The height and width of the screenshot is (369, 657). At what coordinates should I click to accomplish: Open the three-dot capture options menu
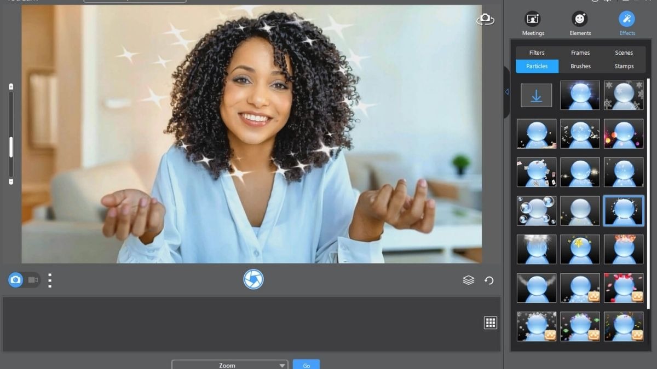(x=50, y=280)
